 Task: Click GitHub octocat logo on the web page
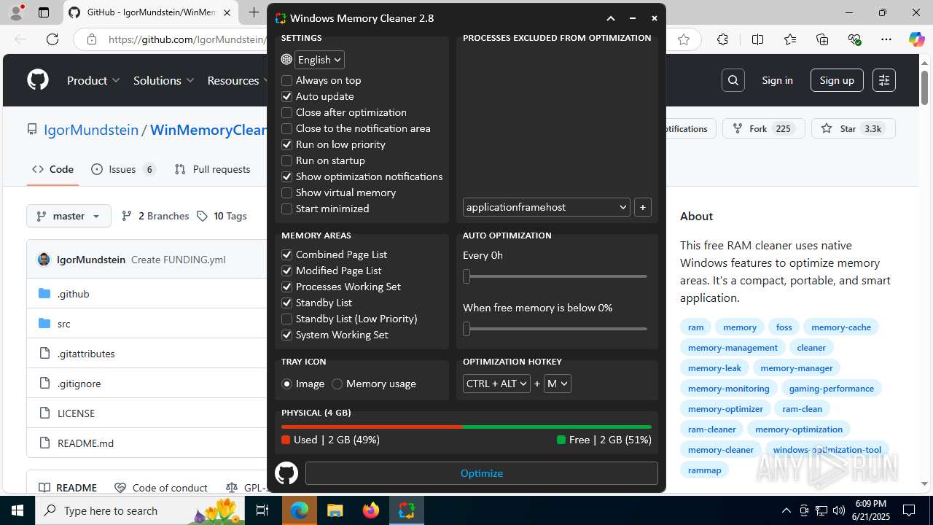click(38, 80)
